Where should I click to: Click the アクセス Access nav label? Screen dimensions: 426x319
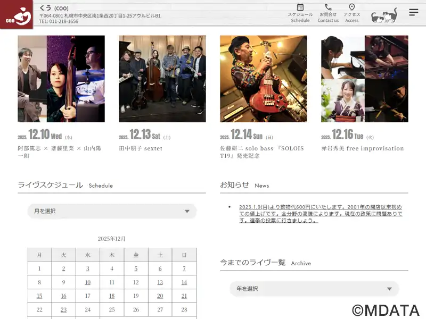click(352, 18)
